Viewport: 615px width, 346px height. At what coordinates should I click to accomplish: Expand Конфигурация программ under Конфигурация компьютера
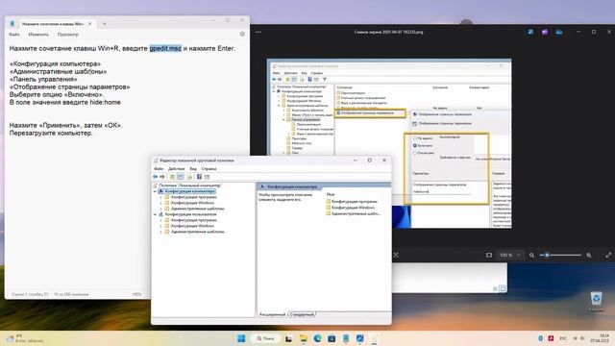[160, 197]
